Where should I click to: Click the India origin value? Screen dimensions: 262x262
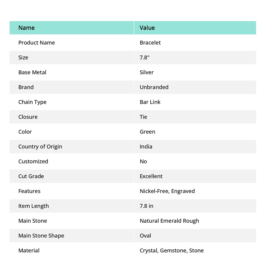[x=146, y=147]
